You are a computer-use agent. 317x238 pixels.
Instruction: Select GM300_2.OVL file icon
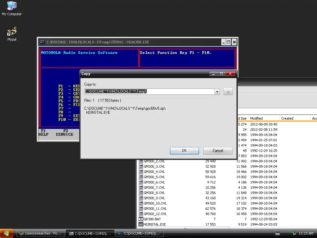click(141, 161)
